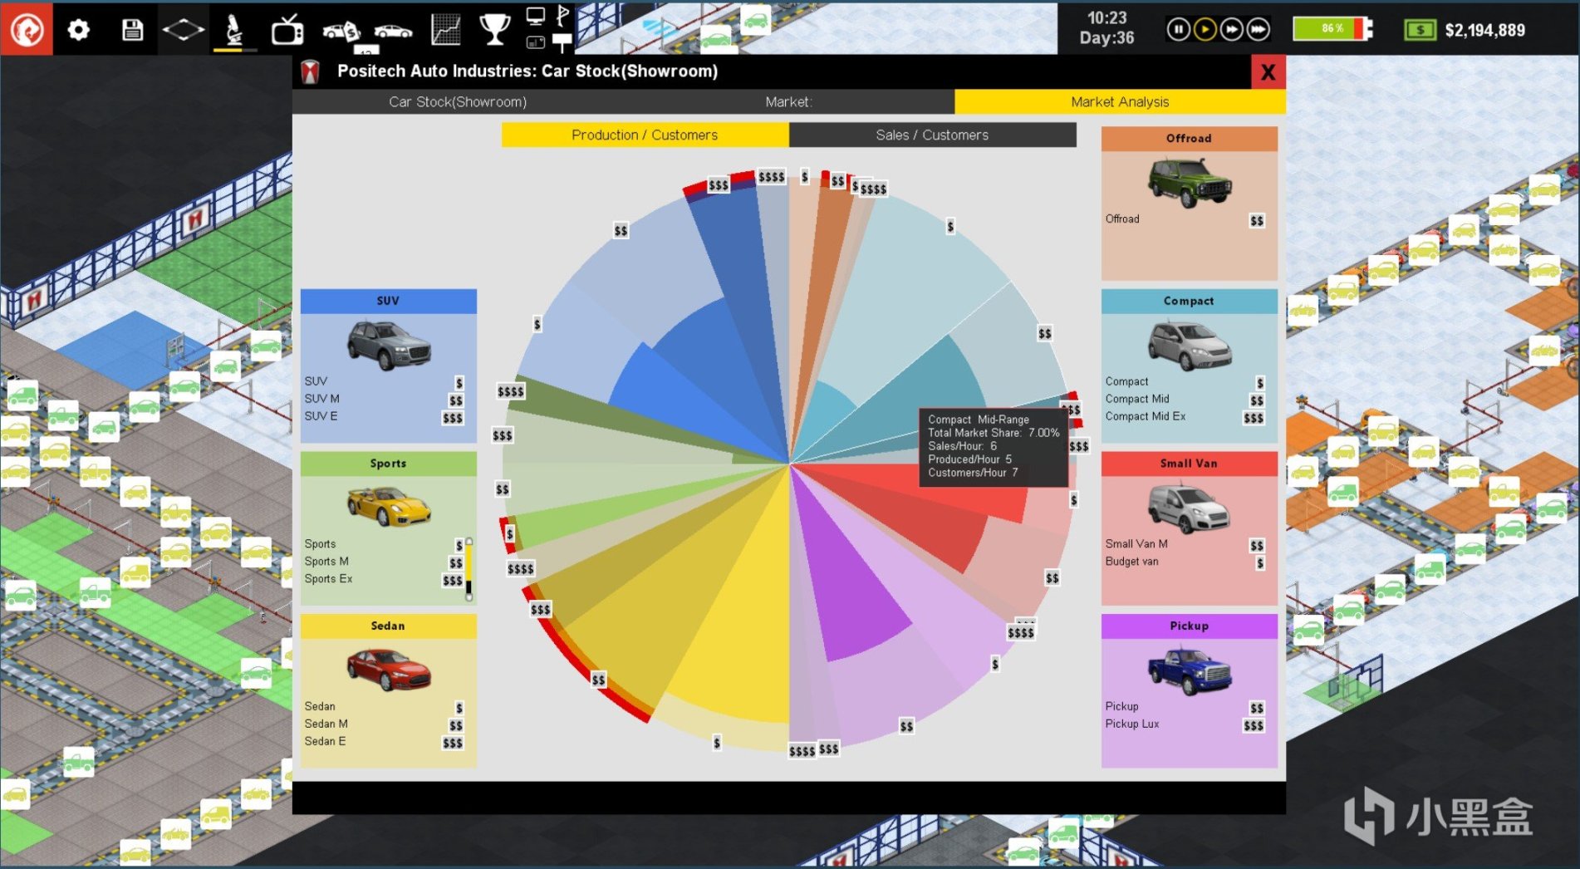Click the Compact panel's teal header
Image resolution: width=1580 pixels, height=869 pixels.
pyautogui.click(x=1190, y=301)
